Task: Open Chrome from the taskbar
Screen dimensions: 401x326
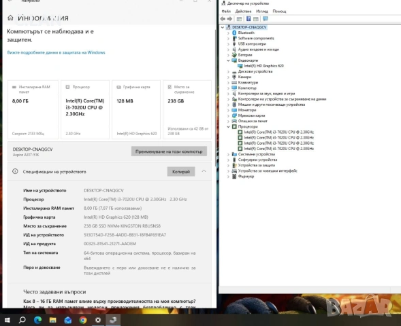Action: coord(83,320)
